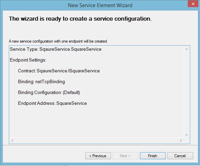The width and height of the screenshot is (200, 166).
Task: Go back with the Previous button
Action: (x=98, y=156)
